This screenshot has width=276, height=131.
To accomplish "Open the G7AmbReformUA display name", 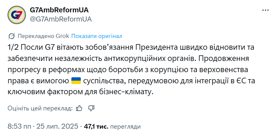I will tap(59, 10).
